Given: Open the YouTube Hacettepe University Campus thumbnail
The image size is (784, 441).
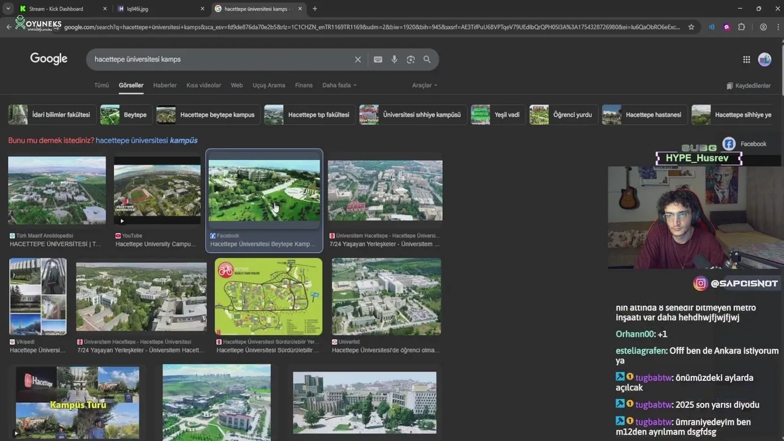Looking at the screenshot, I should pos(157,190).
